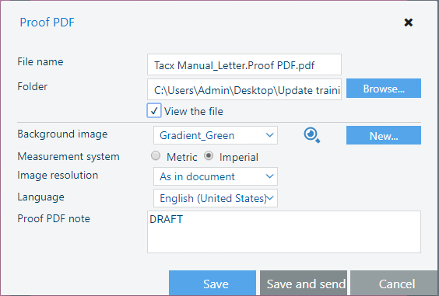Image resolution: width=439 pixels, height=296 pixels.
Task: Open the Language English (United States) dropdown
Action: click(216, 198)
